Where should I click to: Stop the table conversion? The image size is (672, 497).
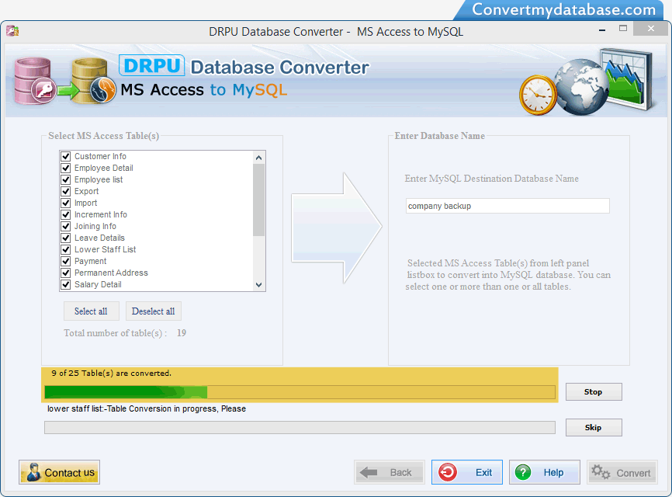(x=594, y=392)
